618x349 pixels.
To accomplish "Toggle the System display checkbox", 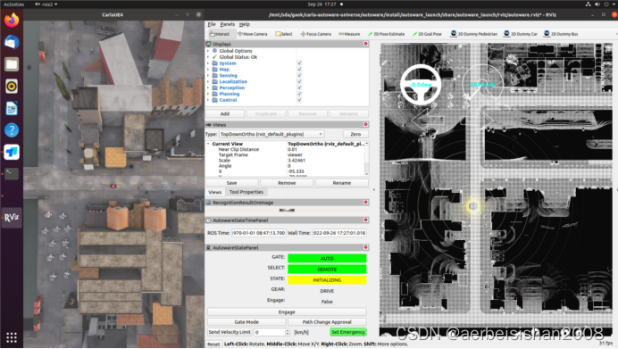I will (299, 63).
